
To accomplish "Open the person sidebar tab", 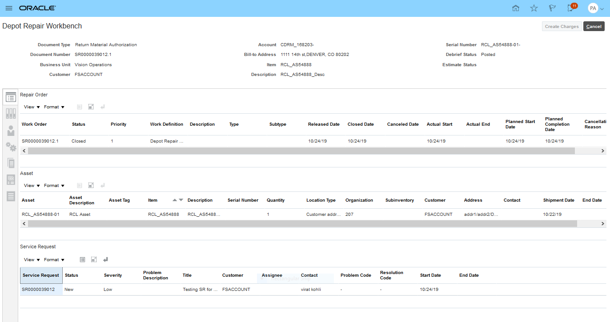I will pyautogui.click(x=11, y=130).
